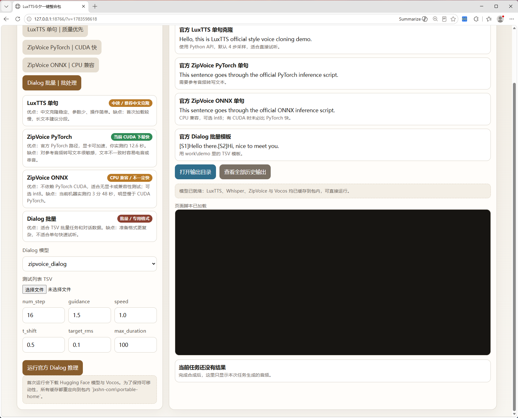Switch to ZipVoice ONNX | CPU 兼容 tab
The height and width of the screenshot is (418, 518).
coord(61,65)
